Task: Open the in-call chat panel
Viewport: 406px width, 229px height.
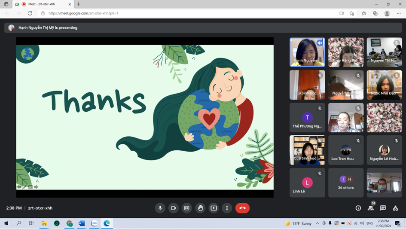Action: click(x=383, y=208)
